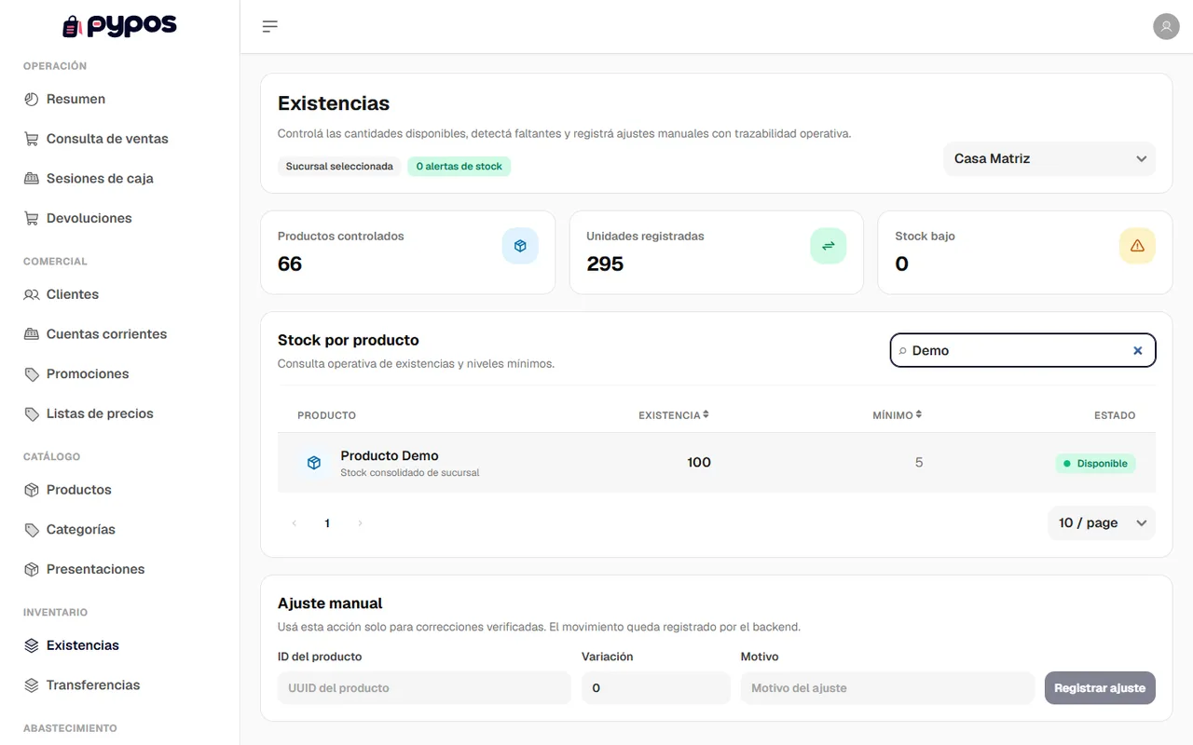Image resolution: width=1193 pixels, height=745 pixels.
Task: Click the Productos controlados box icon
Action: point(520,246)
